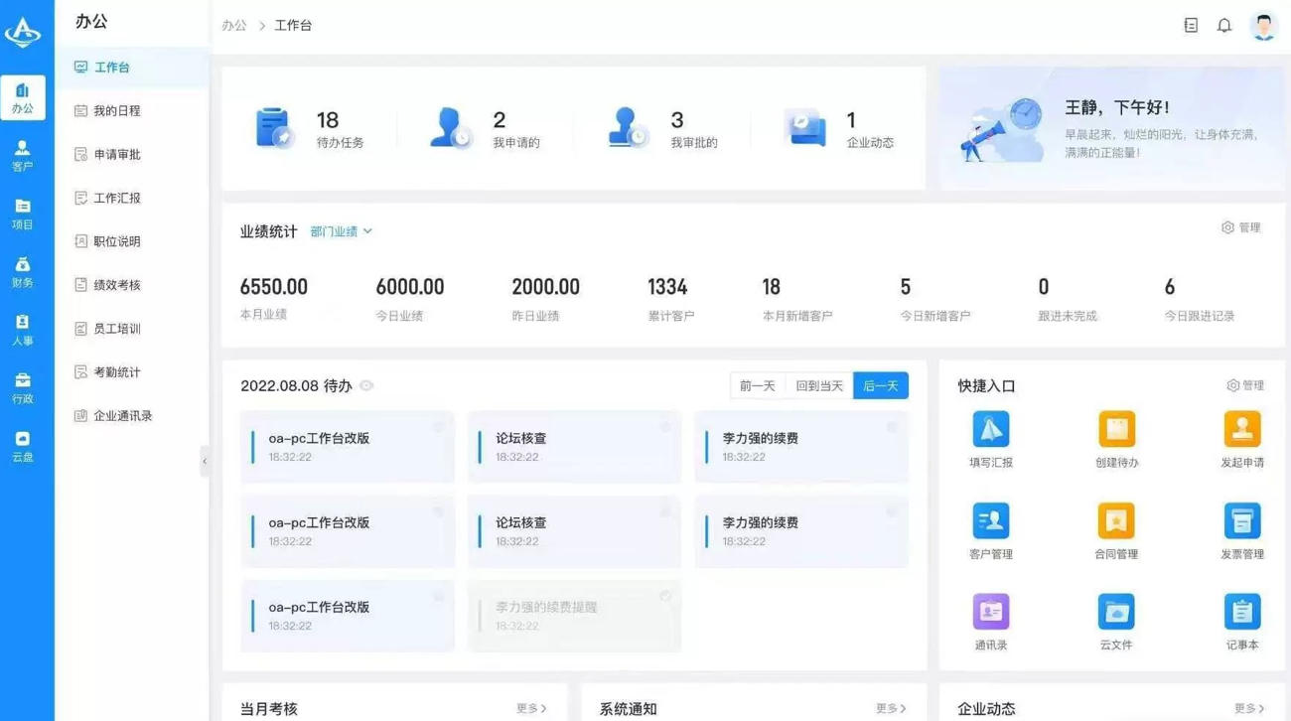1291x721 pixels.
Task: Click the 我审批的 stamp icon
Action: [x=628, y=128]
